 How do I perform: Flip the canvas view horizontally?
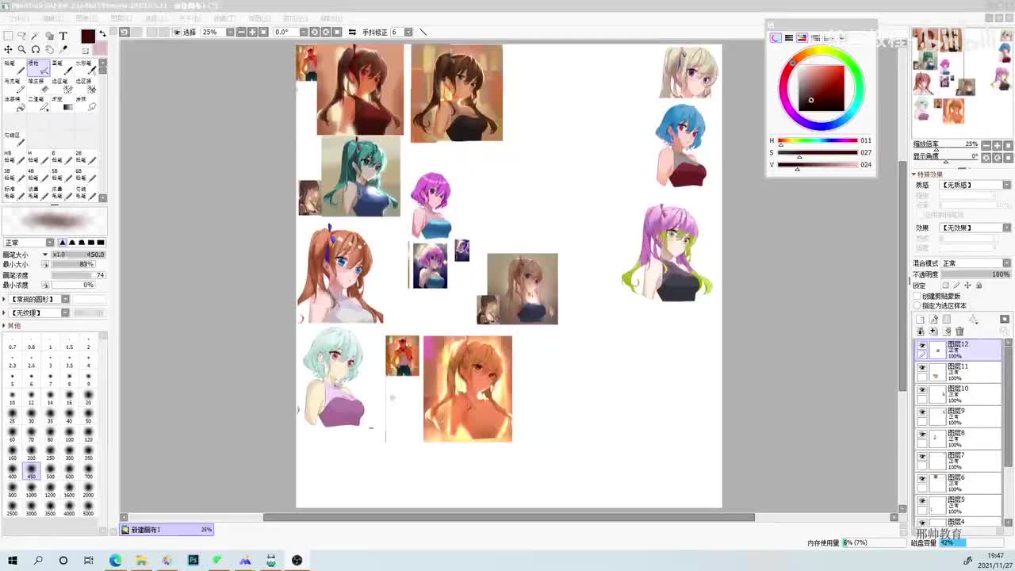(352, 33)
